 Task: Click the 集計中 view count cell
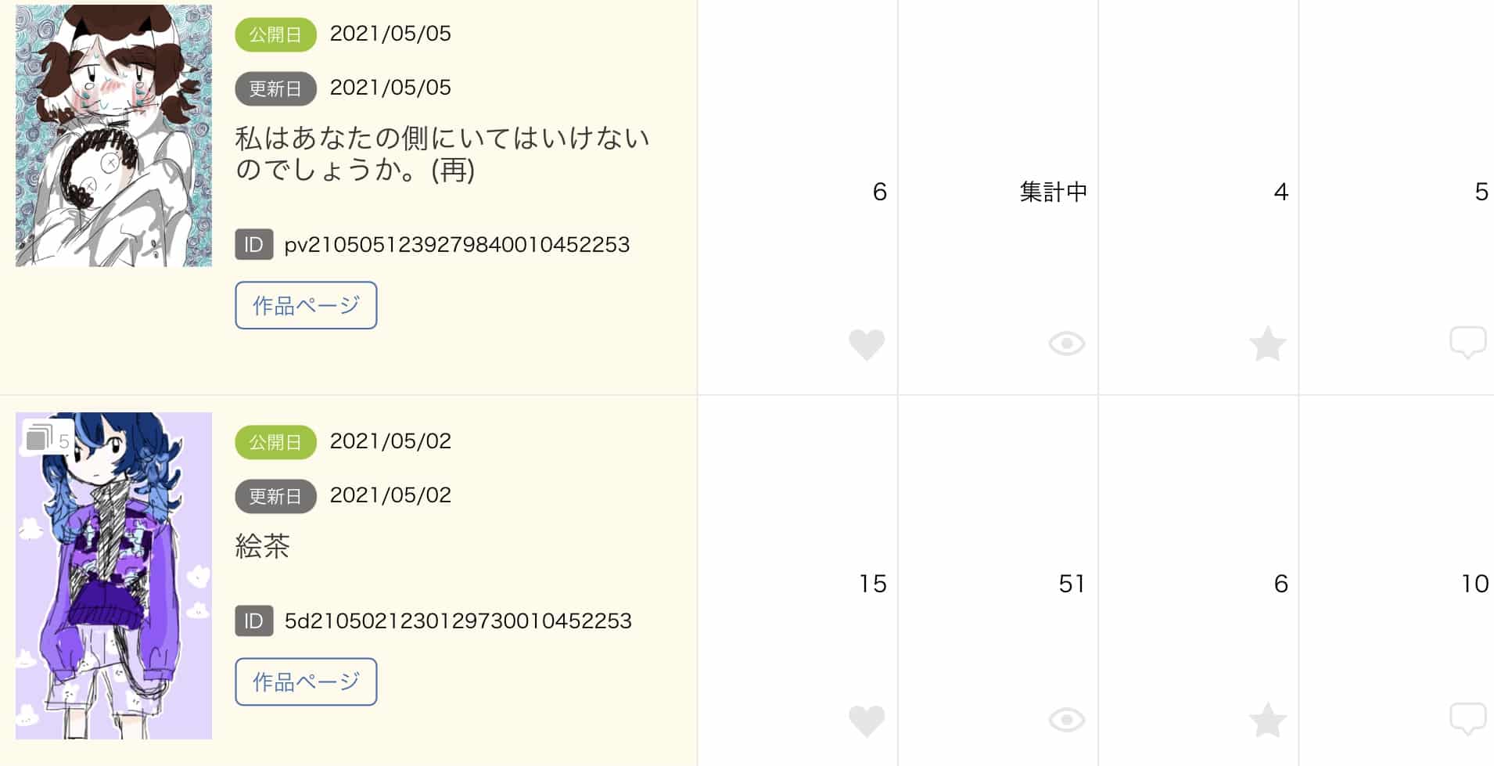coord(1053,192)
